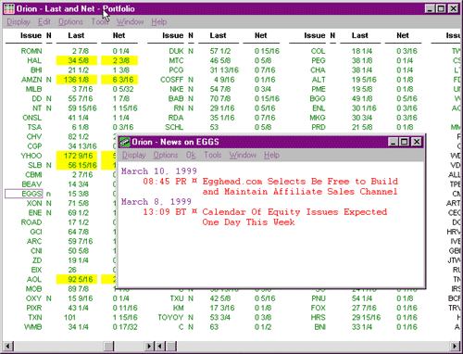Click AMZN net change 6 3/16
Image resolution: width=463 pixels, height=354 pixels.
119,80
